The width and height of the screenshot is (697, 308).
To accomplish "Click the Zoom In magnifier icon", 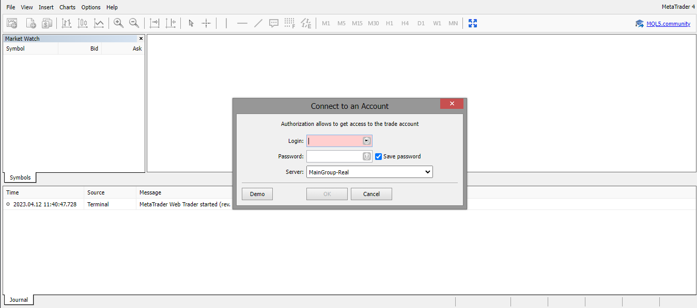I will (118, 23).
